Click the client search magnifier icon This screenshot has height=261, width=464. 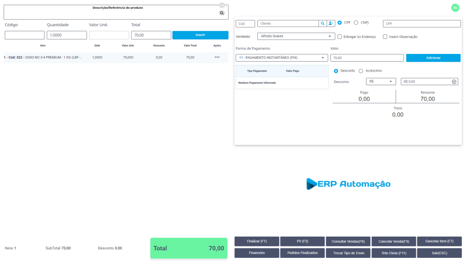322,24
